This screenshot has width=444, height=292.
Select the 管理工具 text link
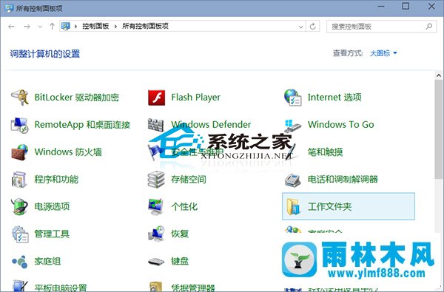coord(52,234)
